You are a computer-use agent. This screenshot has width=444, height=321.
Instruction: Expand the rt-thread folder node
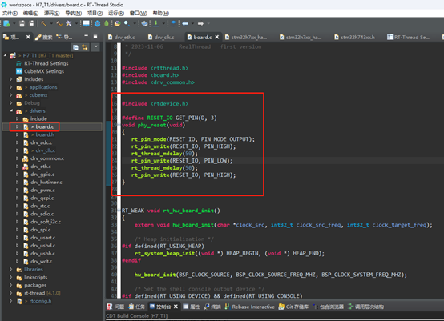[10, 293]
